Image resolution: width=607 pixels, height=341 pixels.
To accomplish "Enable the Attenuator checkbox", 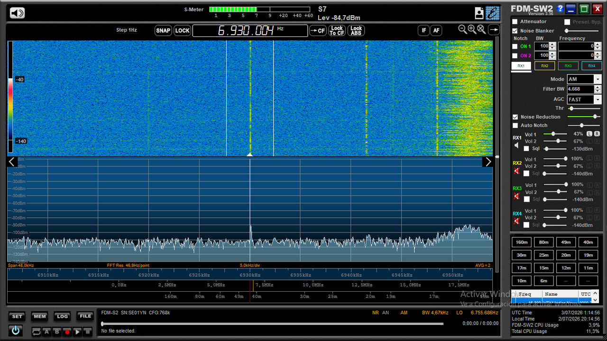I will coord(515,22).
